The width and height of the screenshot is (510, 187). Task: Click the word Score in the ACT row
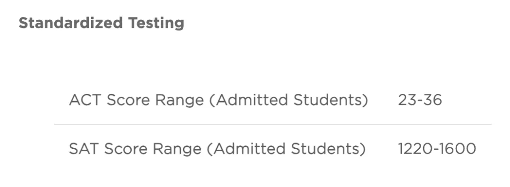click(128, 100)
